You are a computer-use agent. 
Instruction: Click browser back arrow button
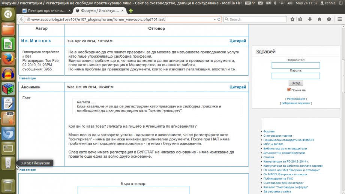click(x=21, y=19)
